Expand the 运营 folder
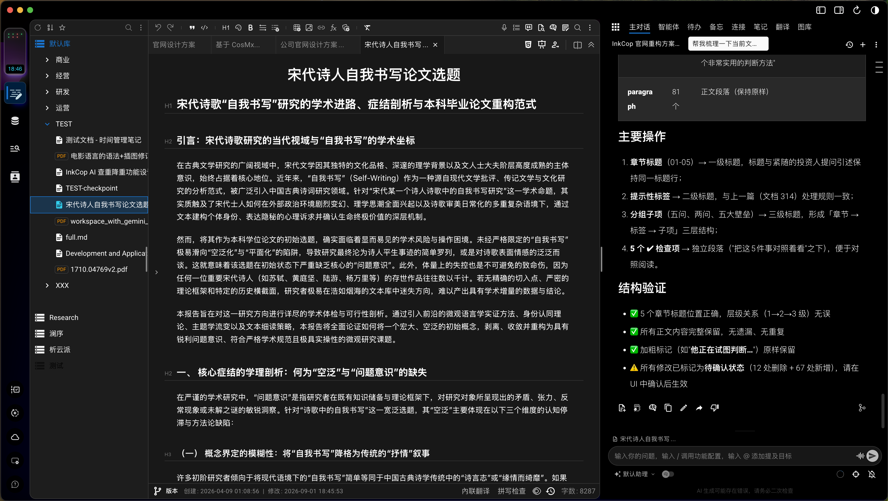 click(47, 108)
